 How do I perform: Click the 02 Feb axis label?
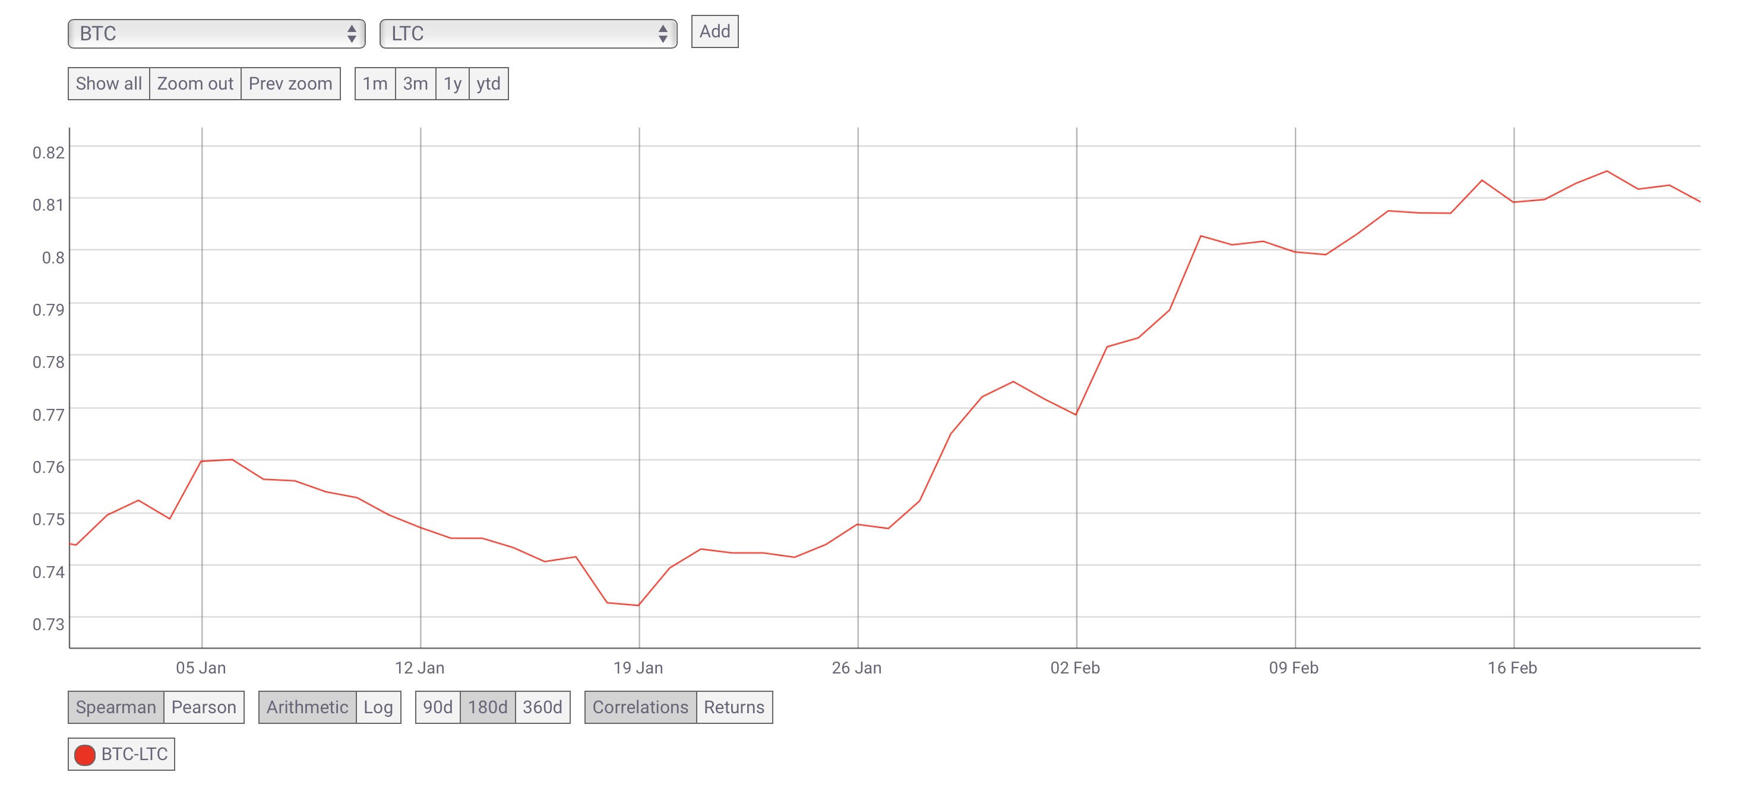pos(1074,668)
